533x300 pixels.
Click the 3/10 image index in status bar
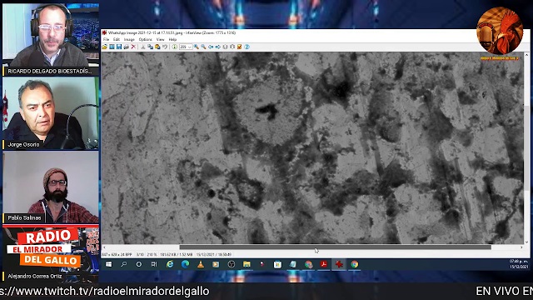[140, 254]
